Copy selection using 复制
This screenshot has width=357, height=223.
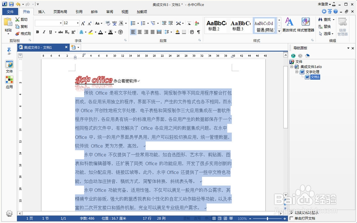[21, 26]
